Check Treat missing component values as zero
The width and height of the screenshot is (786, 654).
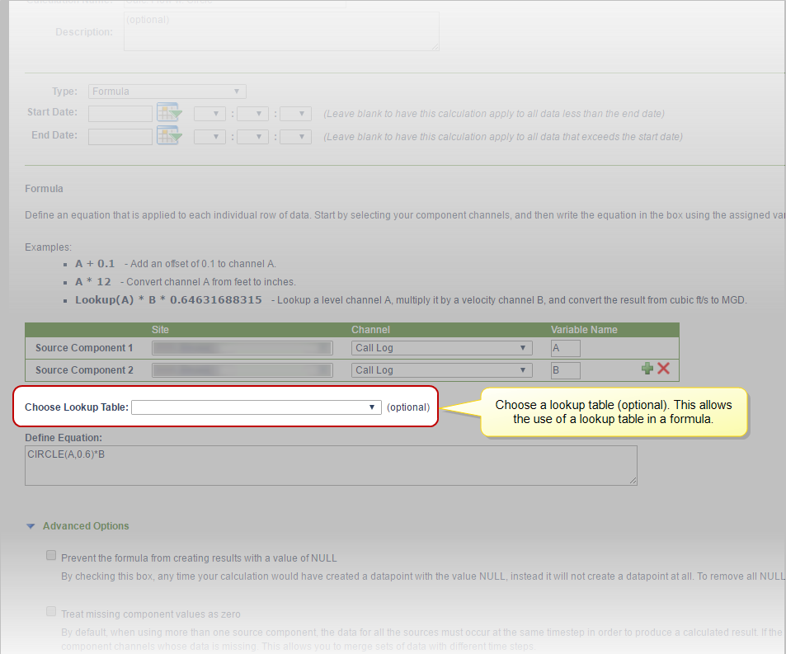tap(51, 611)
